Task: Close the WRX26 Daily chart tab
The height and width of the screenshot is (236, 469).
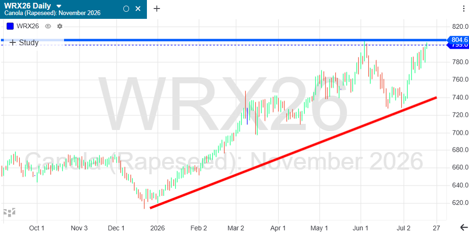Action: (x=138, y=8)
